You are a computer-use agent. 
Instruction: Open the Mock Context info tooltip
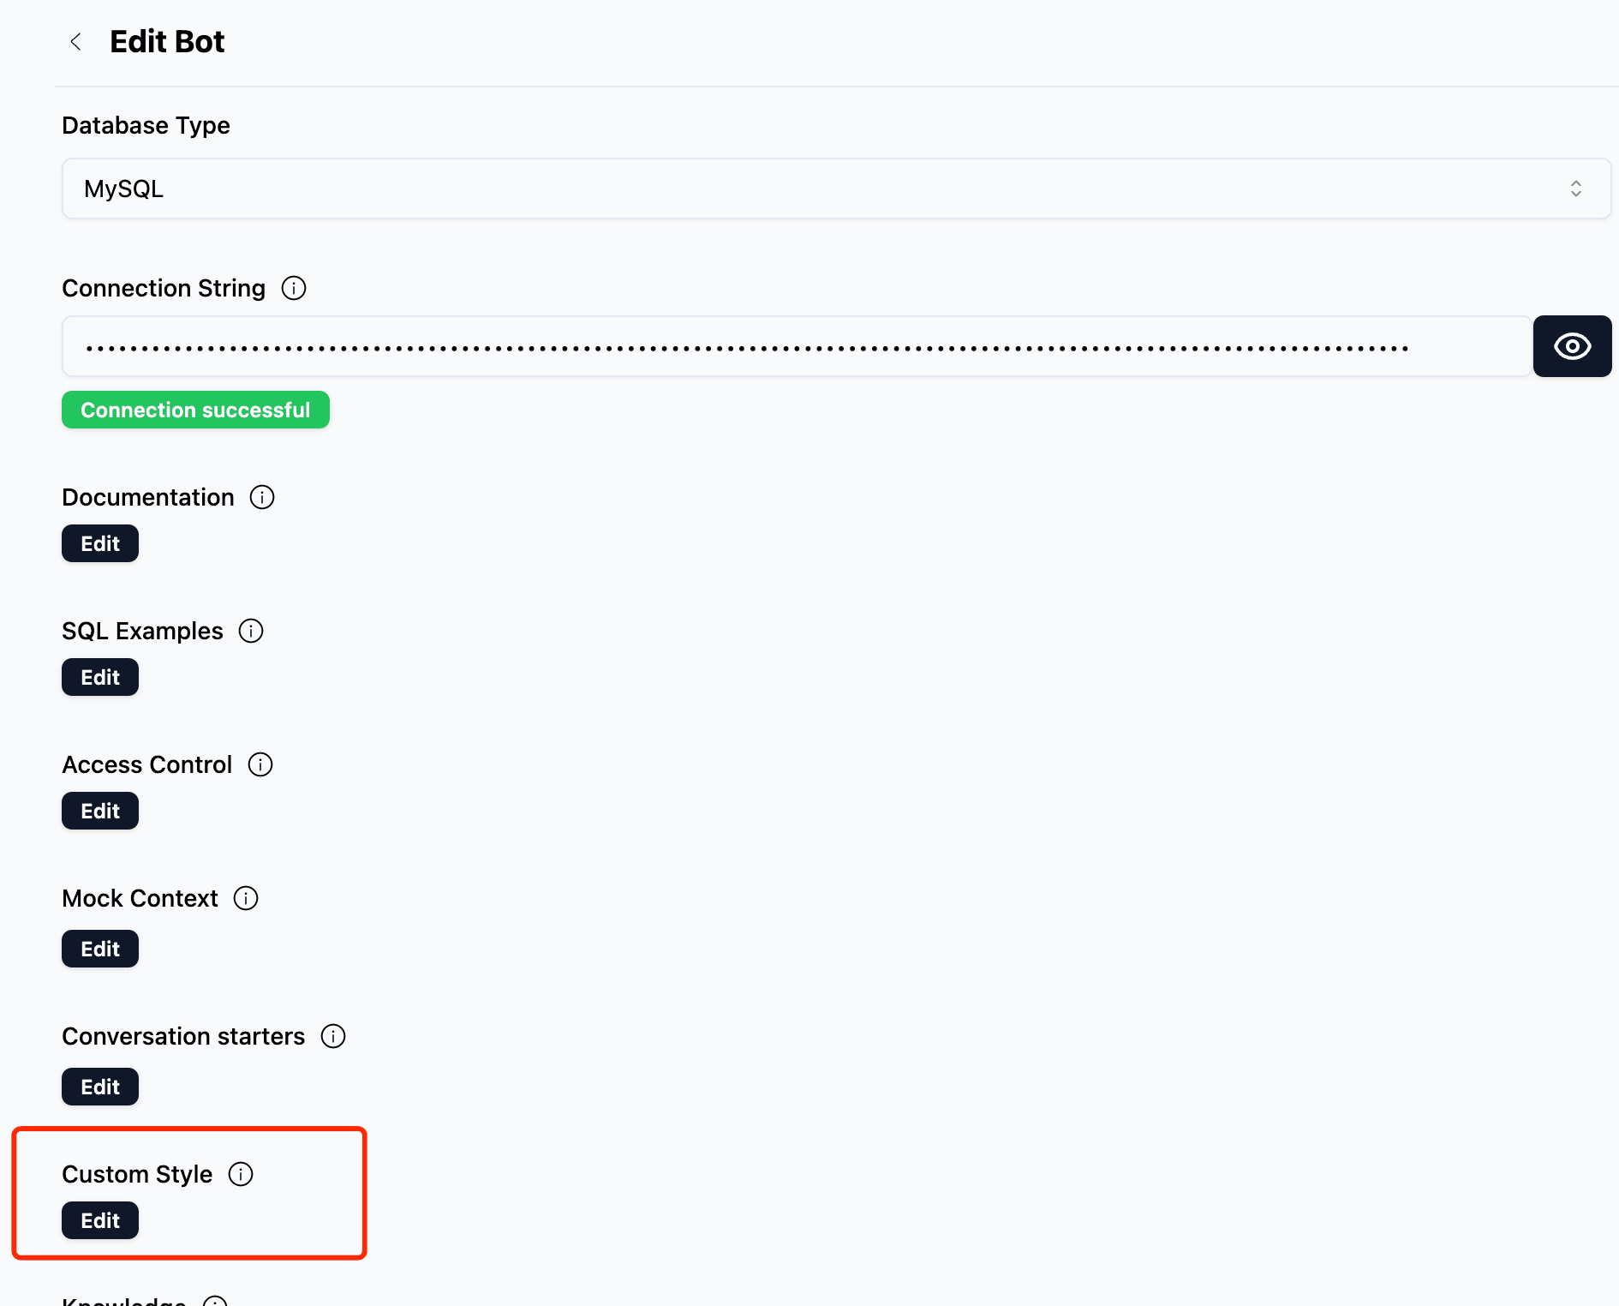pos(246,898)
